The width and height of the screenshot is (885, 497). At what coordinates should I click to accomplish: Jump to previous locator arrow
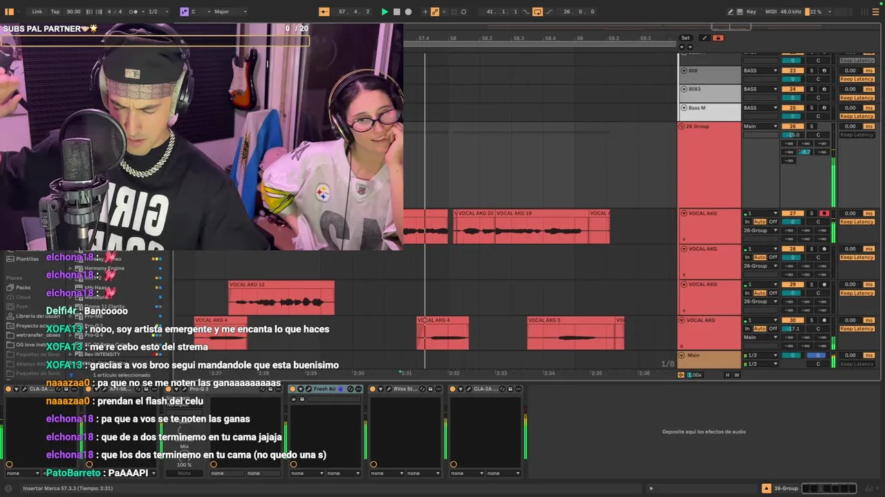click(682, 47)
